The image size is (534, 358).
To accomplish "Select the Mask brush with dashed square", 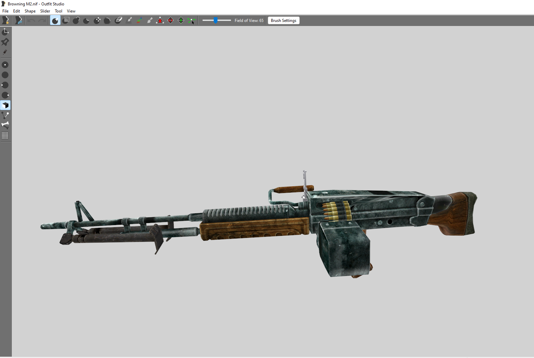I will tap(66, 21).
